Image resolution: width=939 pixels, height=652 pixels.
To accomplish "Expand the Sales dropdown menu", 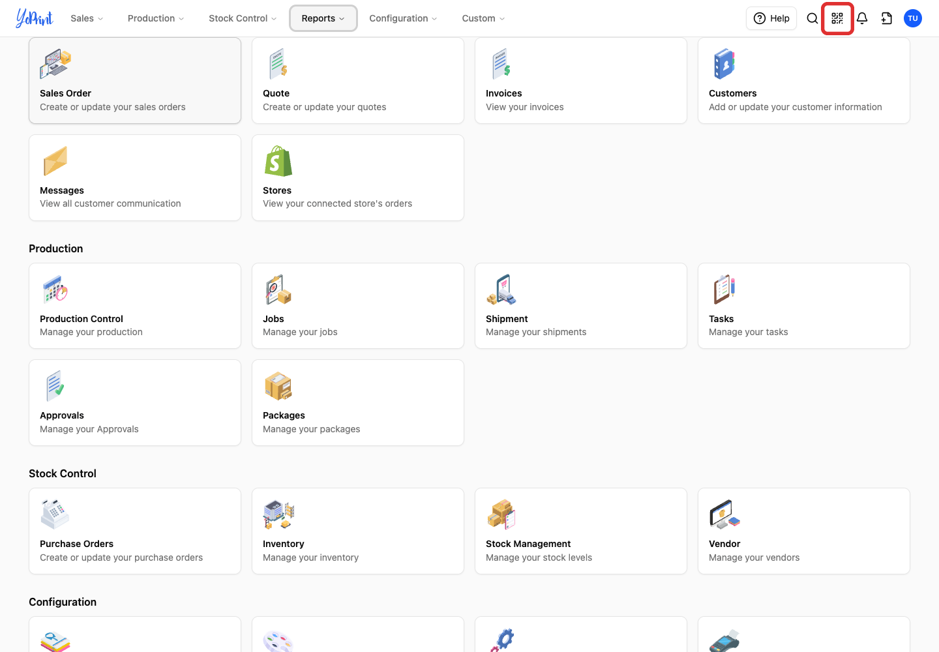I will point(87,18).
